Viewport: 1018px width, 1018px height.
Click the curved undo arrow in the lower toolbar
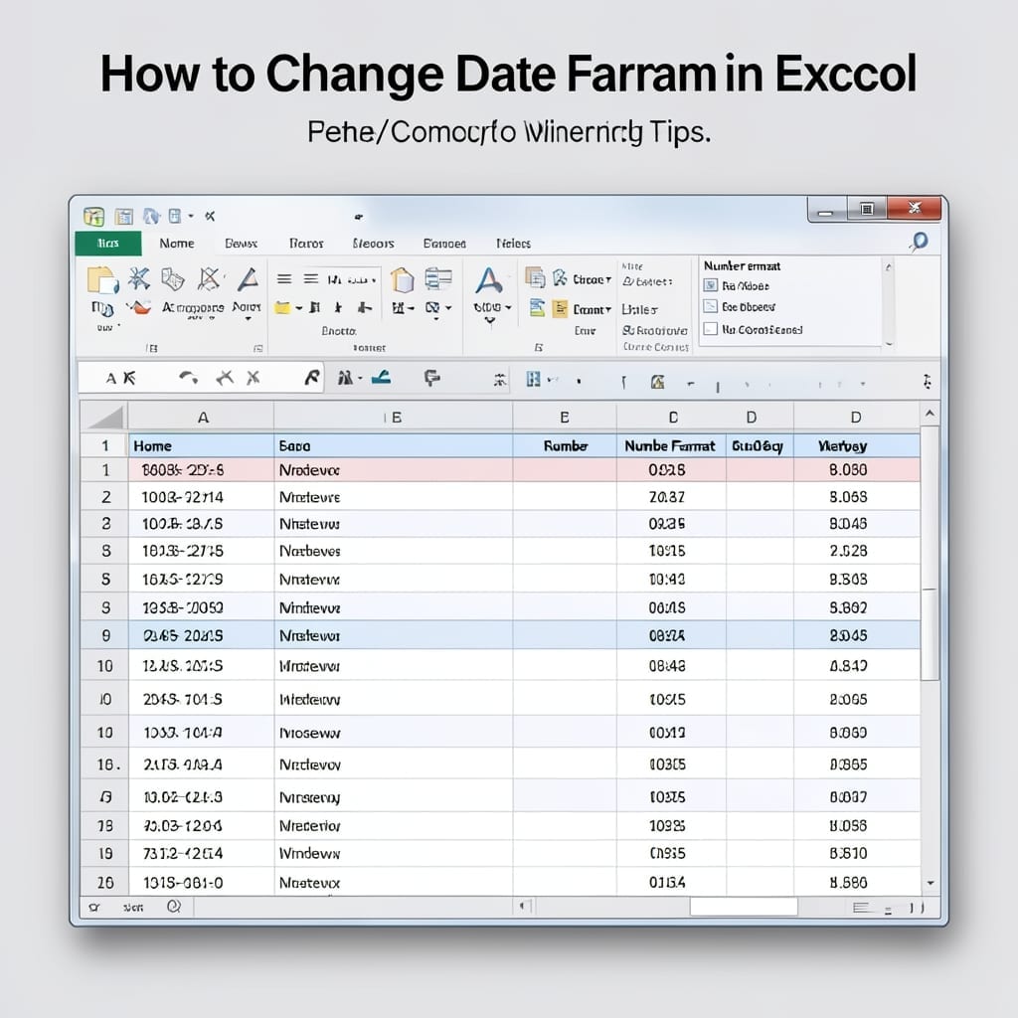pos(188,377)
